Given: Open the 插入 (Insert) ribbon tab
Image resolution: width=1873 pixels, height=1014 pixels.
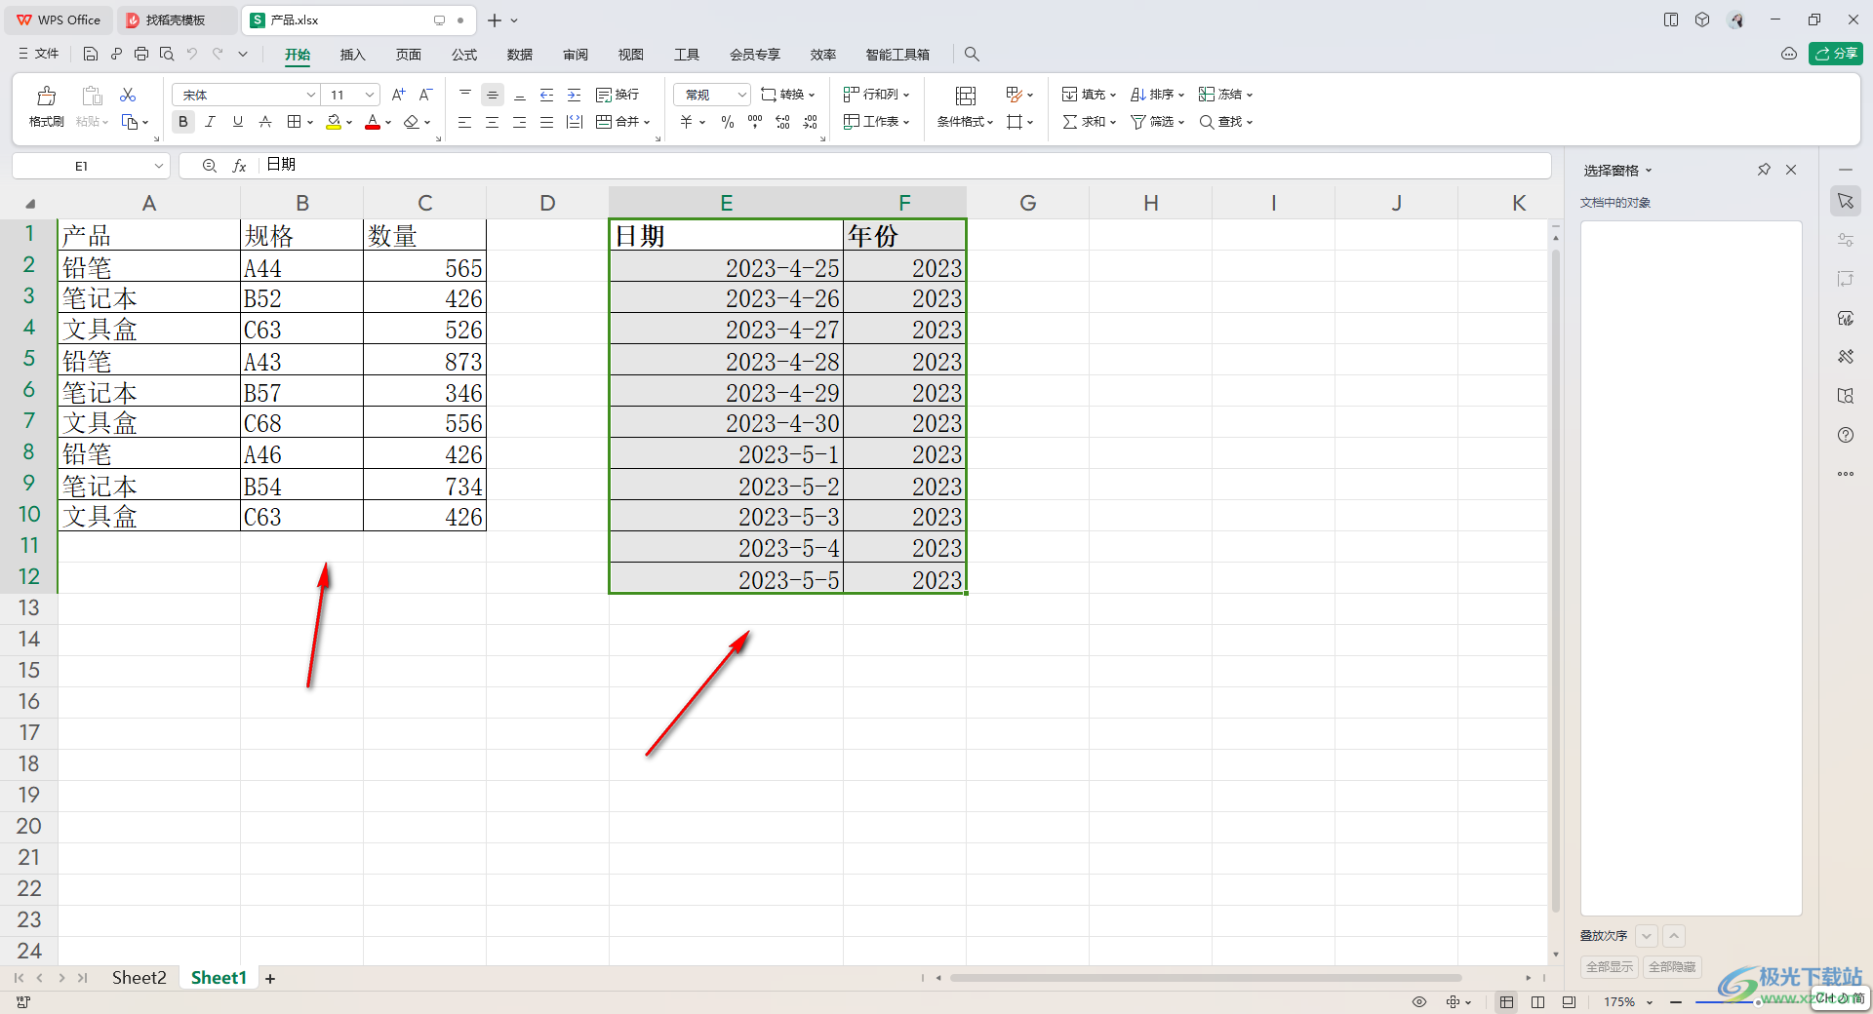Looking at the screenshot, I should pos(352,55).
